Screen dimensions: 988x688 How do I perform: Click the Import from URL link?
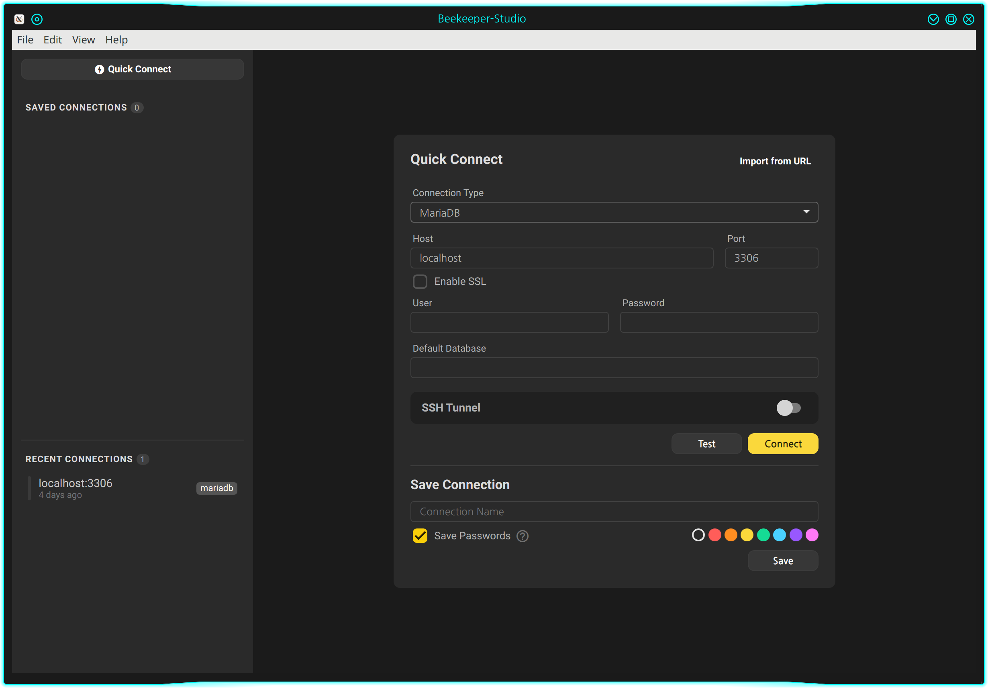[x=775, y=161]
